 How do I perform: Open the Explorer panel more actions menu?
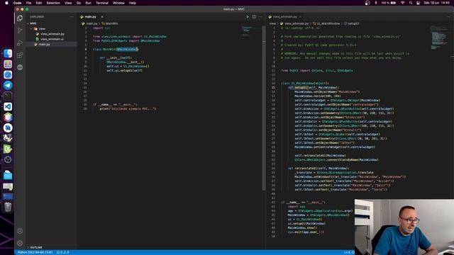tap(72, 17)
